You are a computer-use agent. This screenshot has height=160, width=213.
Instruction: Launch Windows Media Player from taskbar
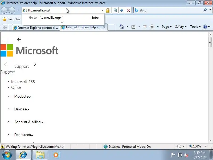coord(56,155)
